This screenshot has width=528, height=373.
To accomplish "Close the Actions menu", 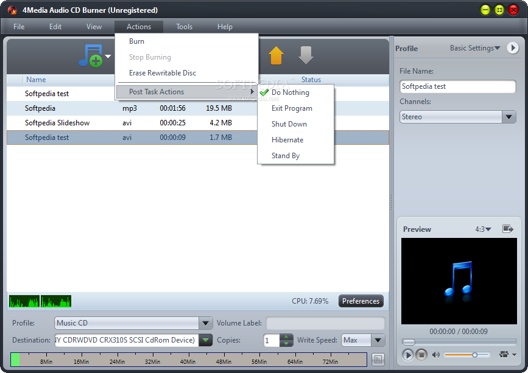I will 139,27.
